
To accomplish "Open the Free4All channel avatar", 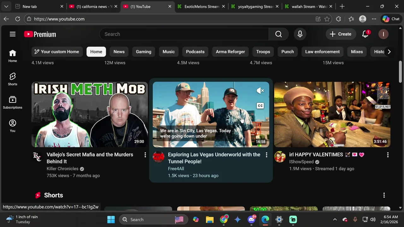I will coord(158,157).
